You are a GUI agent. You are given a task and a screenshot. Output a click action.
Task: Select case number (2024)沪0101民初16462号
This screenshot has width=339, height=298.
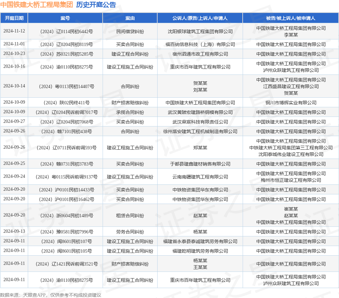pos(67,199)
